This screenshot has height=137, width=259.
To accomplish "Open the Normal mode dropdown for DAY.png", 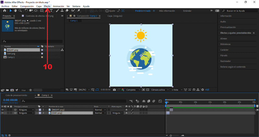I will (100, 113).
